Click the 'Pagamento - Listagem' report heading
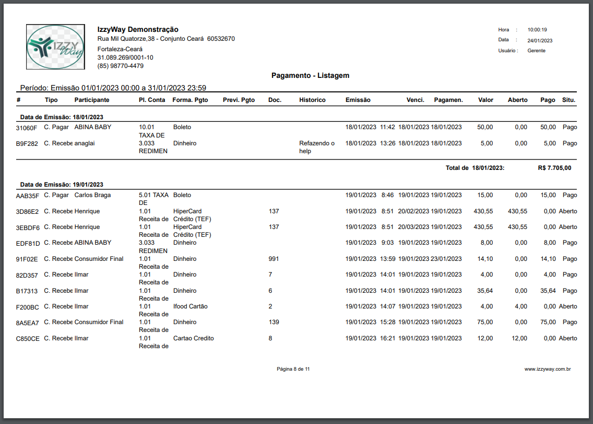Image resolution: width=593 pixels, height=424 pixels. pyautogui.click(x=310, y=75)
